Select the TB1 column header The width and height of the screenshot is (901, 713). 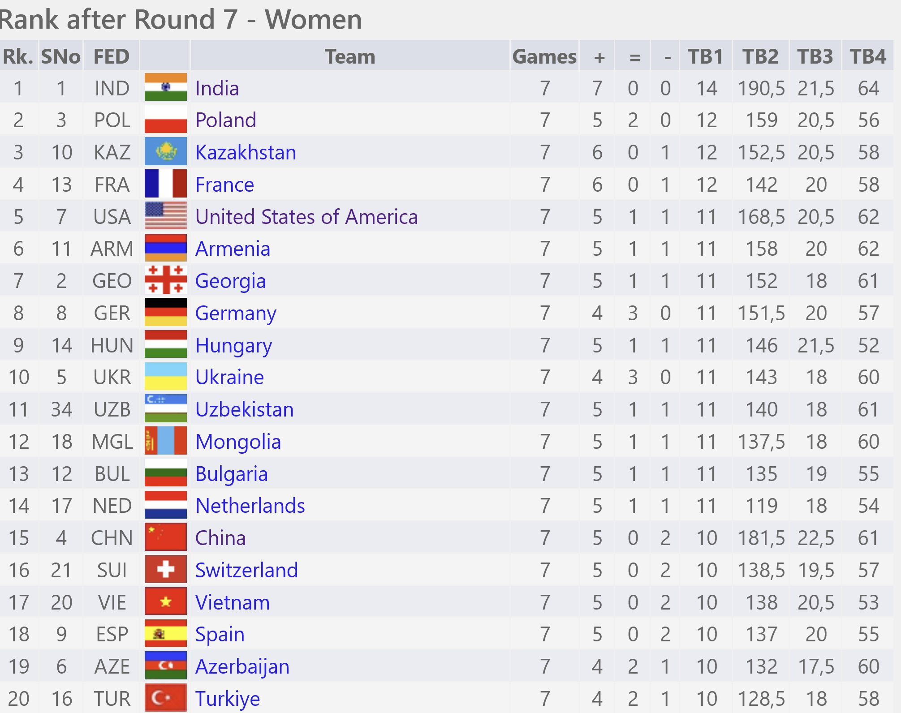pyautogui.click(x=706, y=56)
